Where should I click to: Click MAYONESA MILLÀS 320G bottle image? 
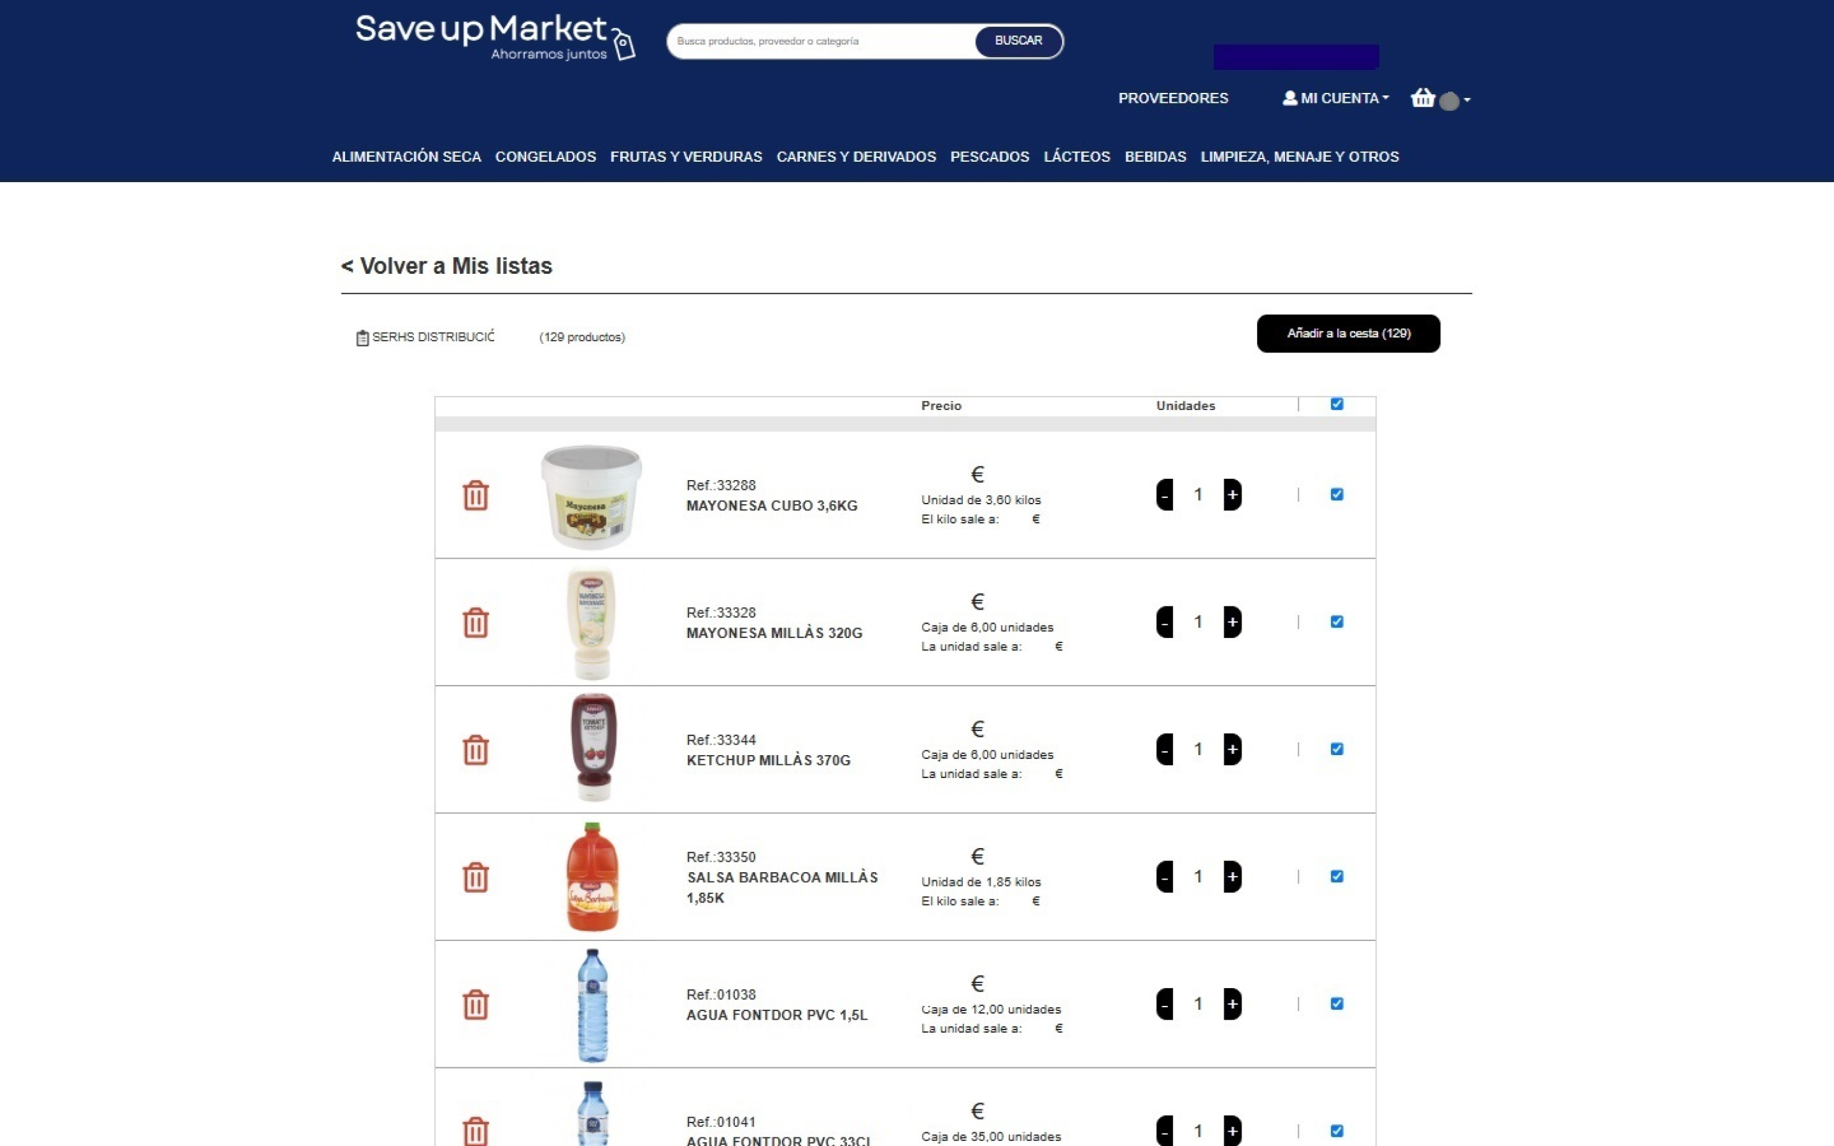coord(591,623)
